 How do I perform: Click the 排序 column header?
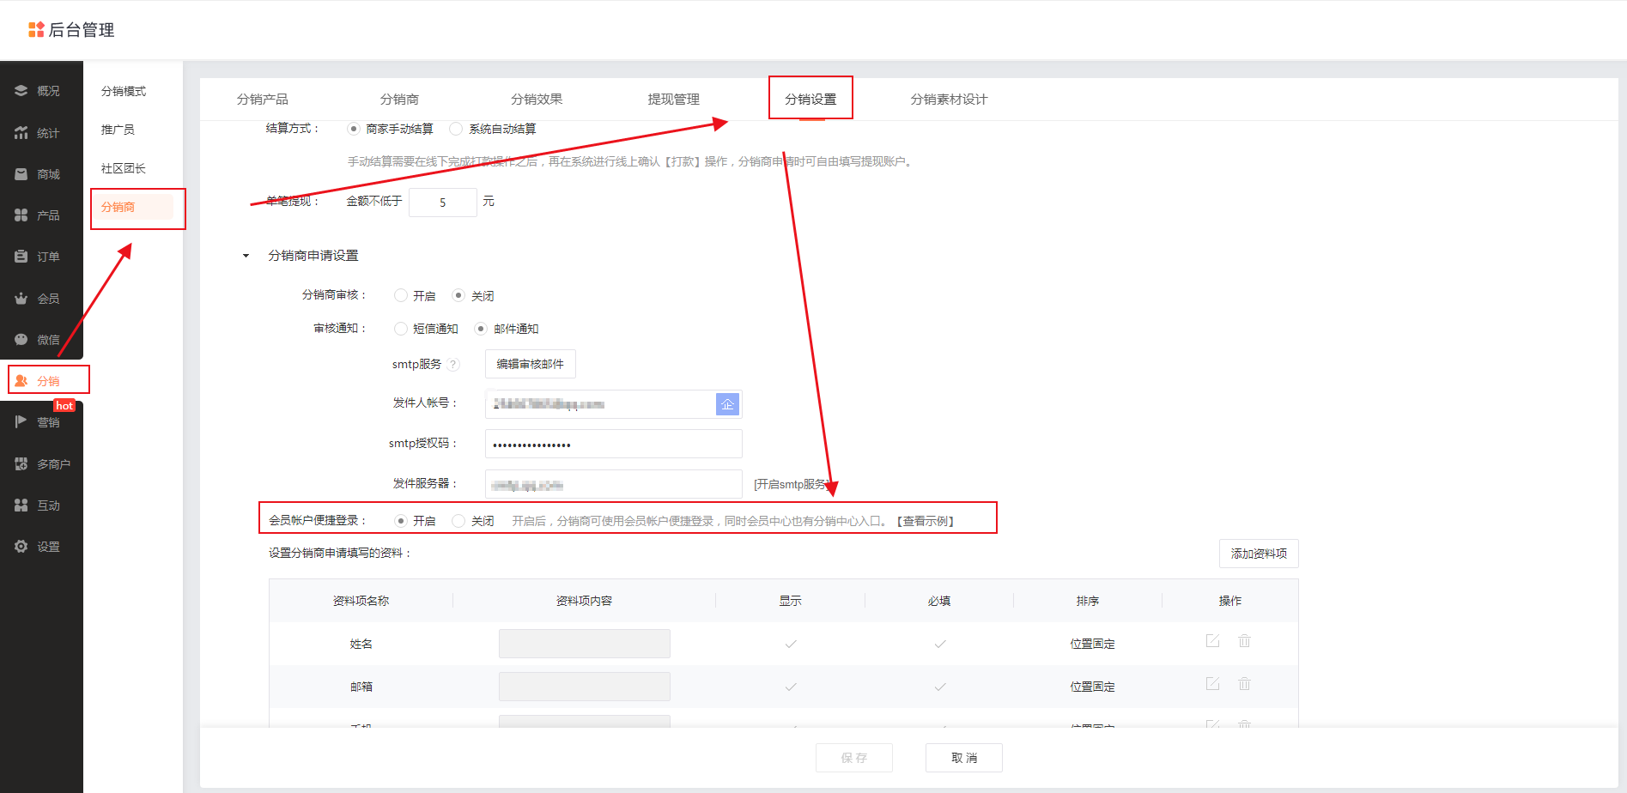tap(1088, 601)
